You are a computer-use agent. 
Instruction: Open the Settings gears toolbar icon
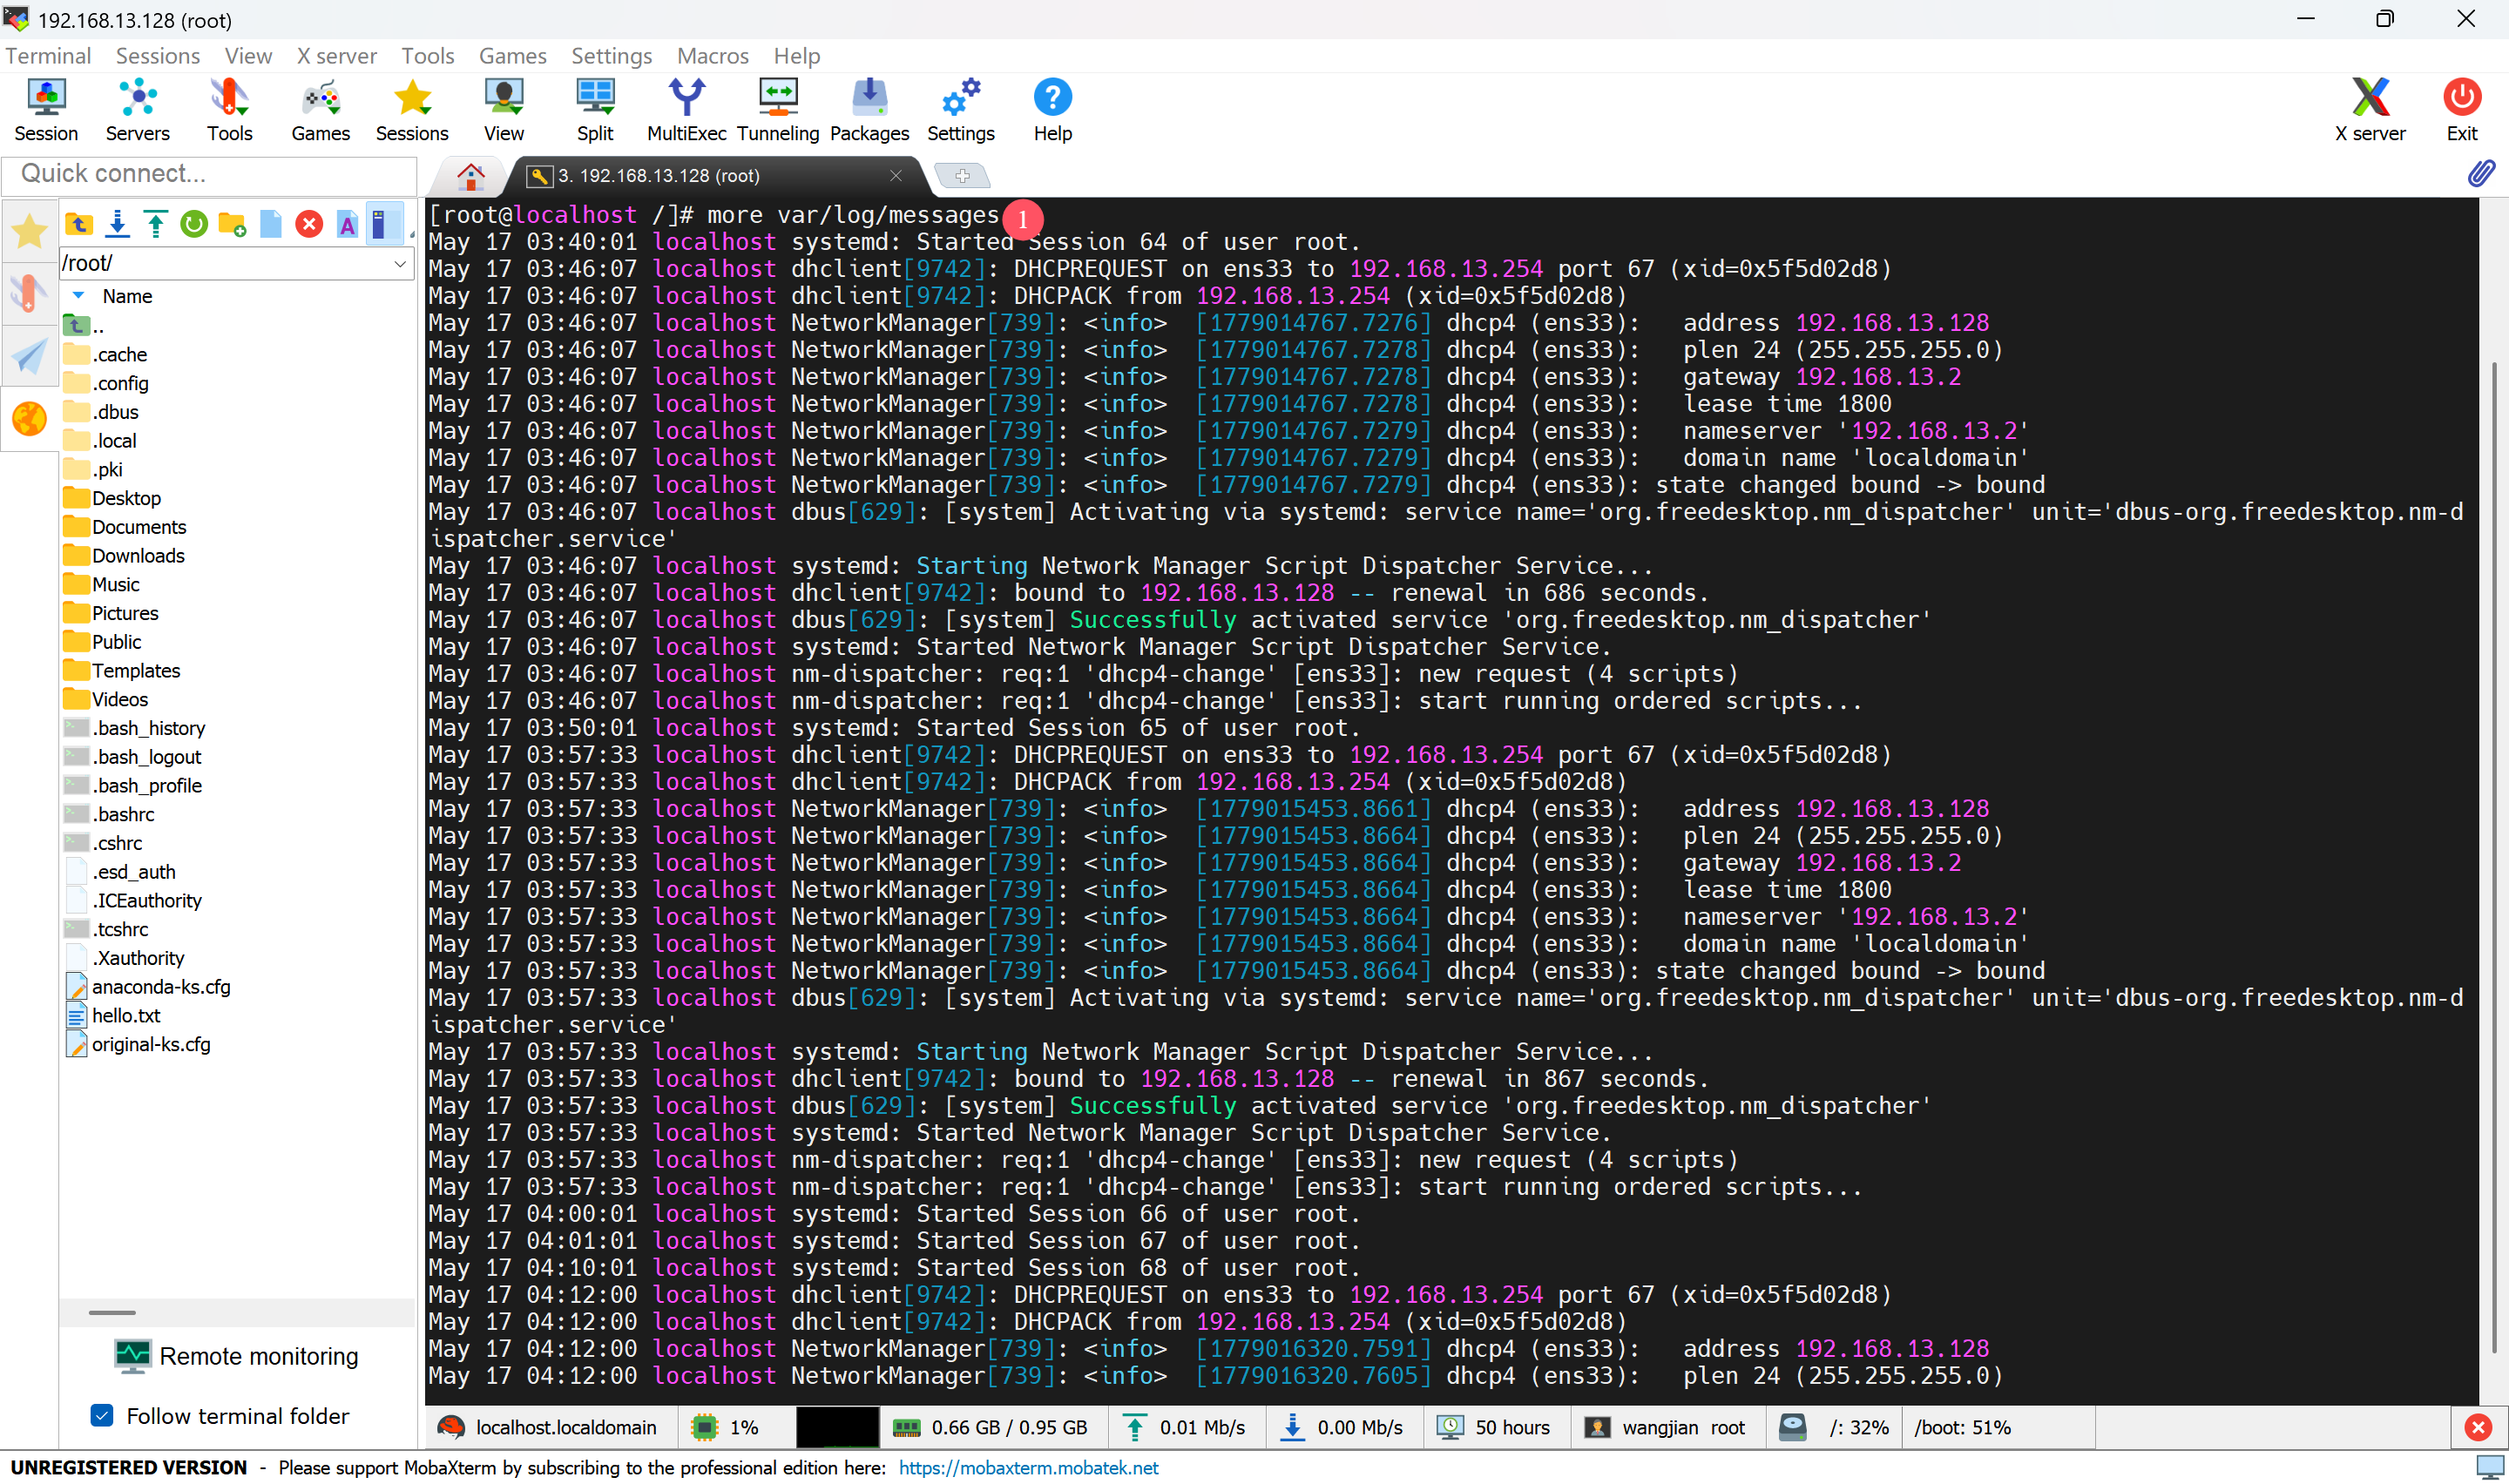click(x=961, y=110)
